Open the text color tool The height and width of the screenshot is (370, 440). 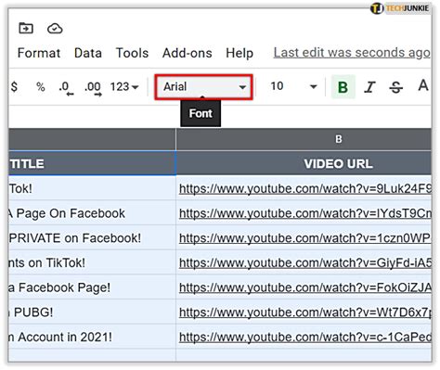tap(423, 85)
